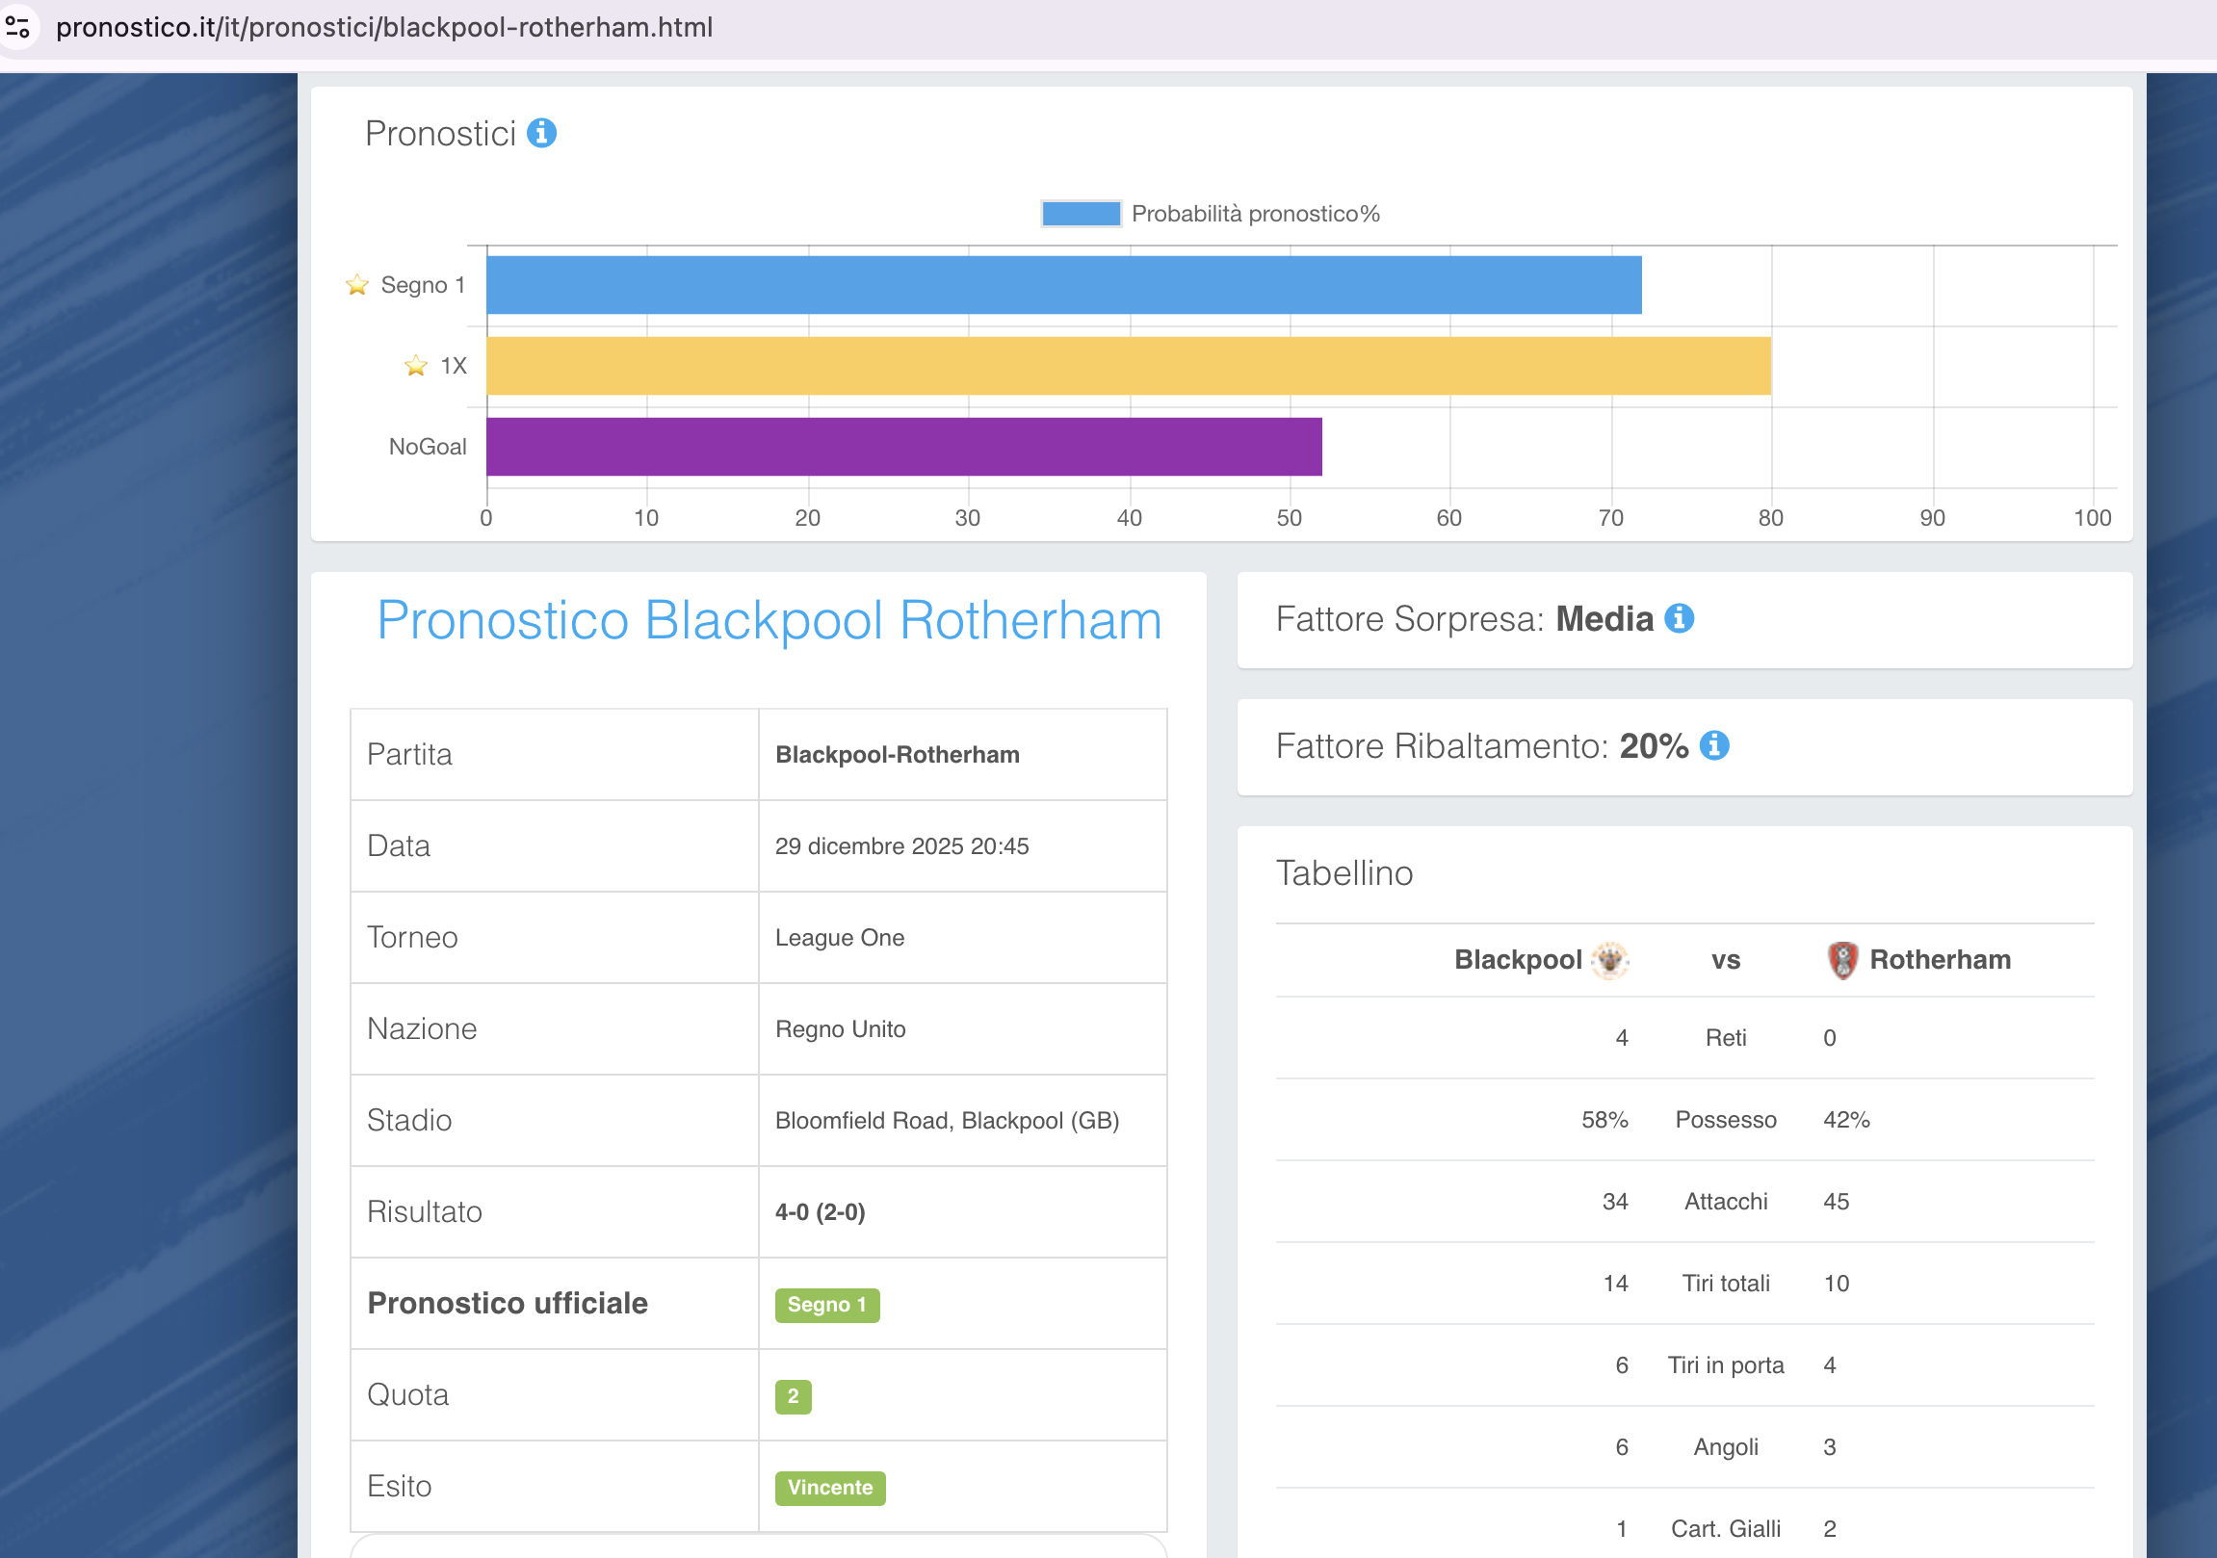Toggle the Probabilità pronostico% legend box
2217x1558 pixels.
click(1081, 214)
